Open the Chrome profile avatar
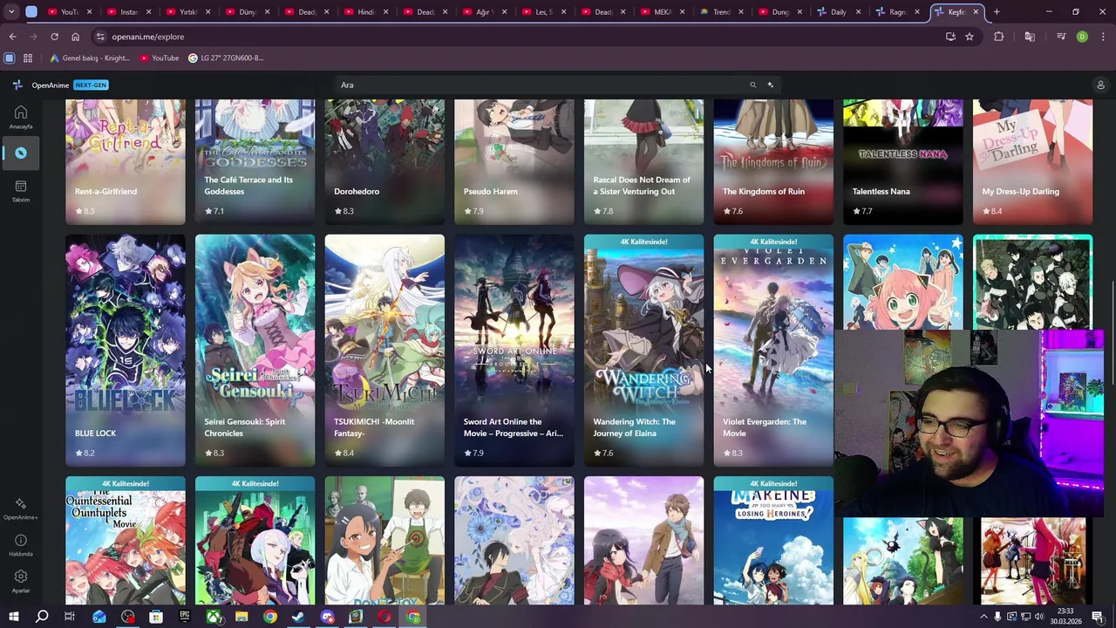This screenshot has width=1116, height=628. pos(1082,37)
